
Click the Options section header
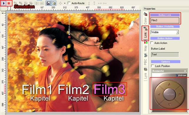(166, 62)
